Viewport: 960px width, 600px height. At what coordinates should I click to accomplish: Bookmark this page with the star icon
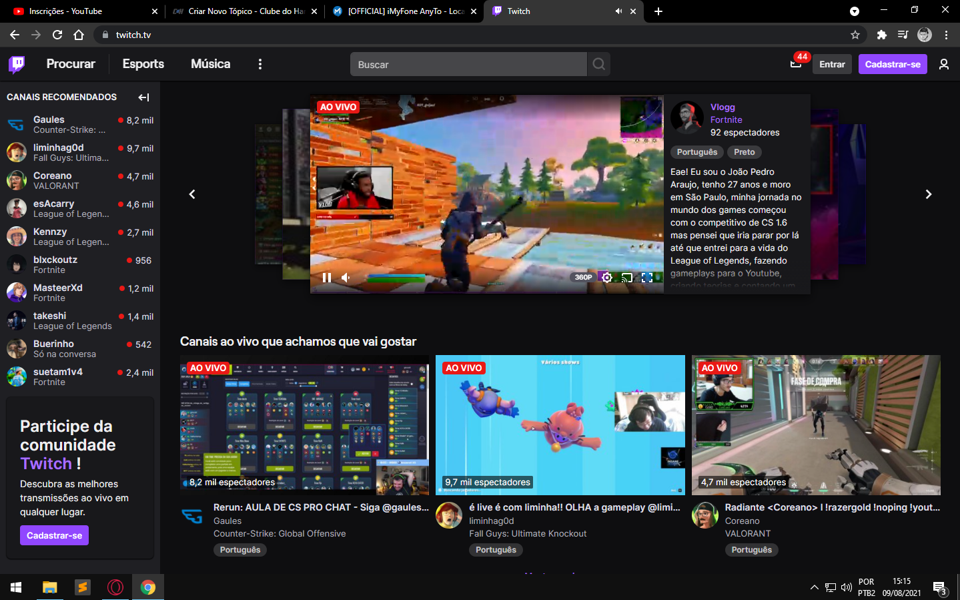[x=855, y=35]
